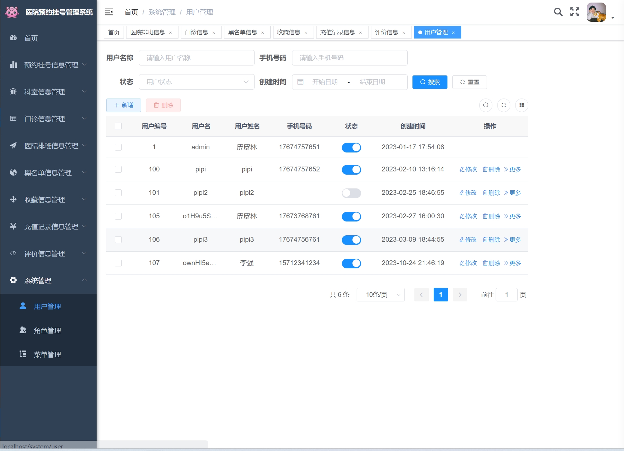Screen dimensions: 624x451
Task: Click the sidebar collapse hamburger icon
Action: coord(109,12)
